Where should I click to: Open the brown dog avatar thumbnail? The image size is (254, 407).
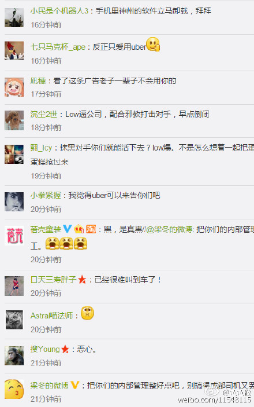tap(14, 120)
